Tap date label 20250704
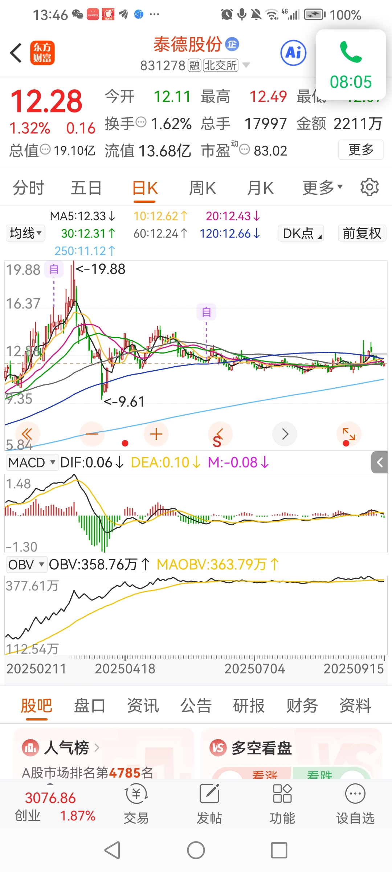The width and height of the screenshot is (392, 872). pos(254,669)
